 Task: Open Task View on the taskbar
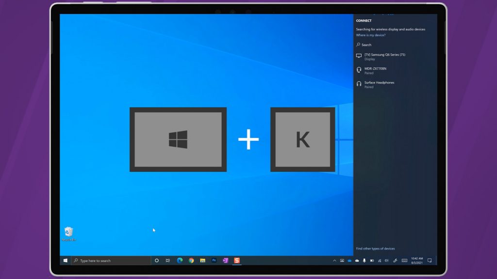pyautogui.click(x=167, y=261)
